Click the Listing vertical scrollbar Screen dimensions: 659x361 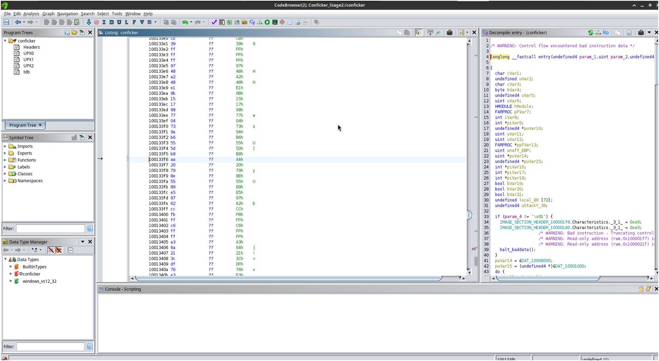point(469,157)
